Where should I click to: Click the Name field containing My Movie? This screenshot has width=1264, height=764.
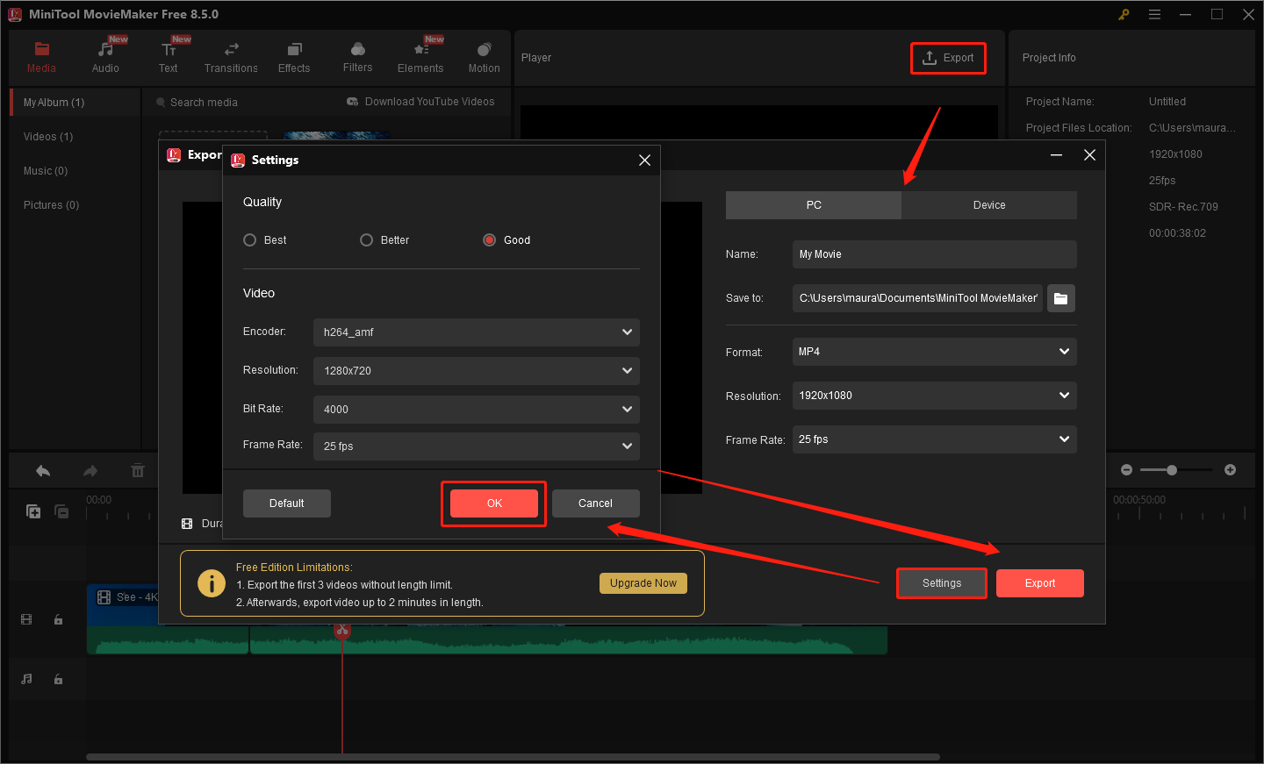[x=934, y=254]
